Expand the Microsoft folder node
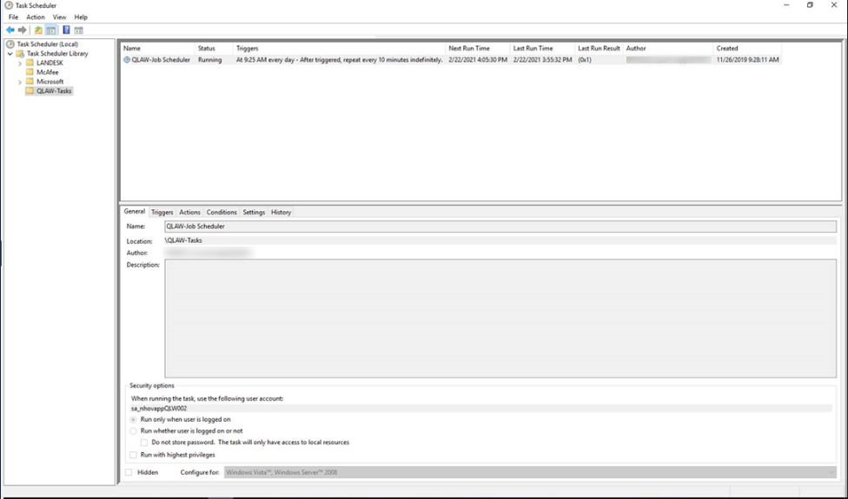 pyautogui.click(x=20, y=82)
